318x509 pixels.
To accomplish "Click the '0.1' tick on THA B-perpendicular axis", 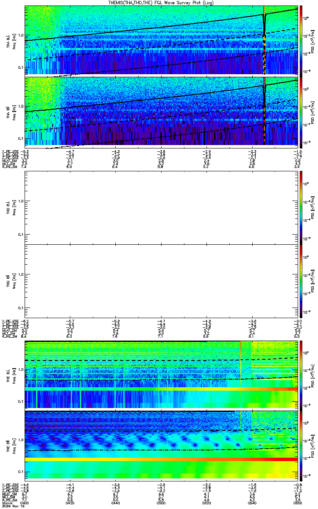I will tap(21, 67).
